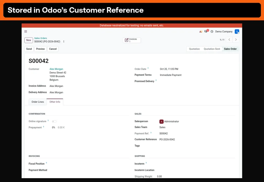Image resolution: width=264 pixels, height=182 pixels.
Task: Click the Shipping Weight 0.00 value
Action: 159,176
